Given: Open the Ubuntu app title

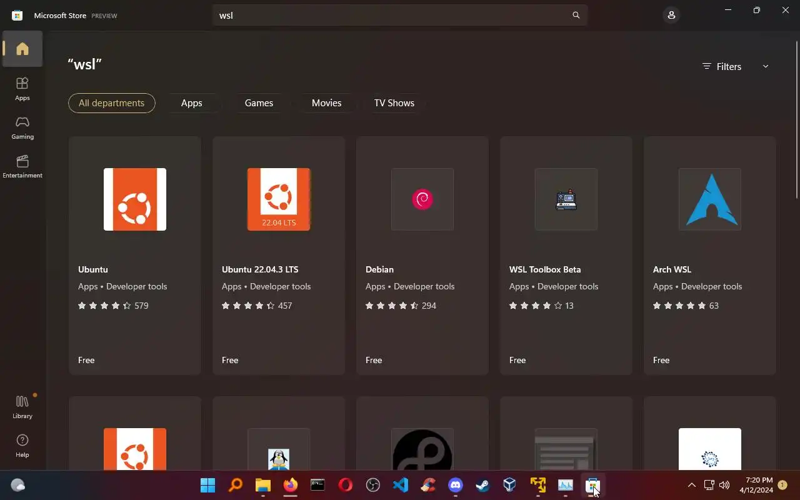Looking at the screenshot, I should click(x=93, y=269).
